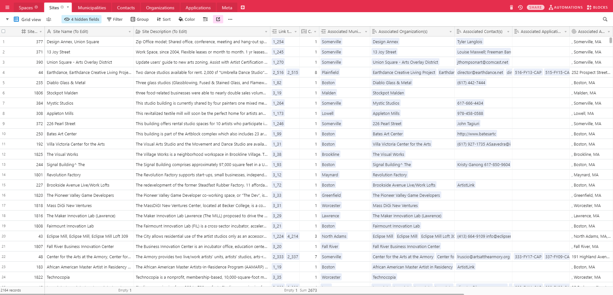Open base revision history
Screen dimensions: 613x295
(520, 7)
